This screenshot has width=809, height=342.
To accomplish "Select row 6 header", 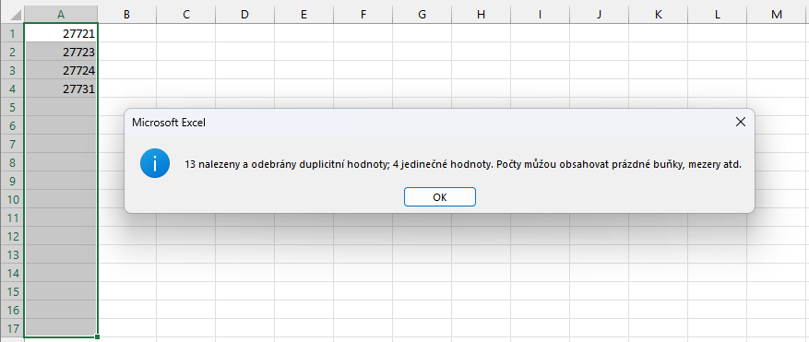I will (12, 126).
